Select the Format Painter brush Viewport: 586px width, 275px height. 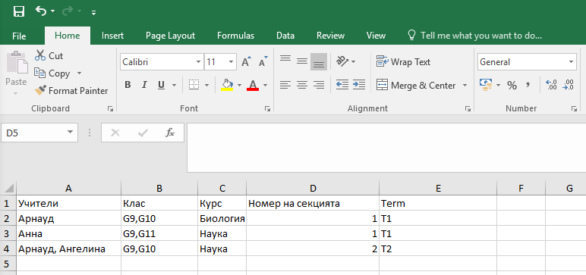pos(40,91)
